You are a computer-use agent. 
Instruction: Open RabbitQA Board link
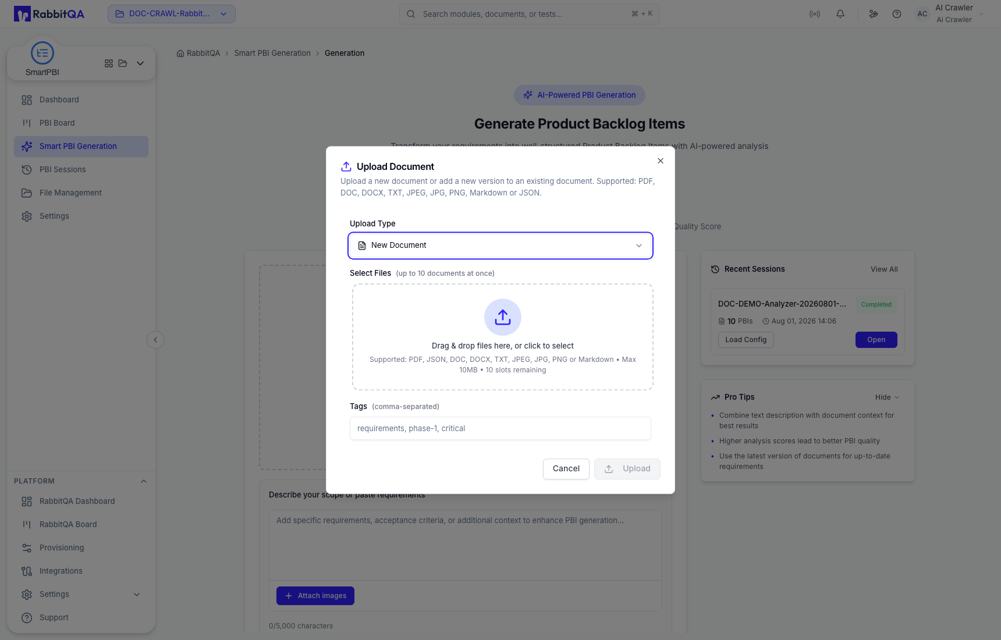coord(81,524)
